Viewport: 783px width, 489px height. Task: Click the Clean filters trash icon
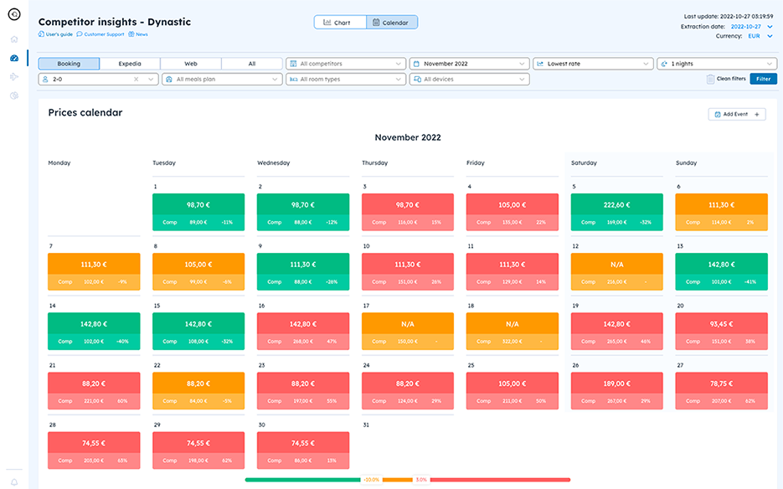[711, 79]
